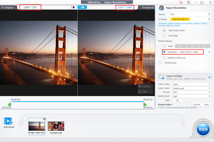214x142 pixels.
Task: Open the Video Codec H264 dropdown
Action: click(191, 84)
